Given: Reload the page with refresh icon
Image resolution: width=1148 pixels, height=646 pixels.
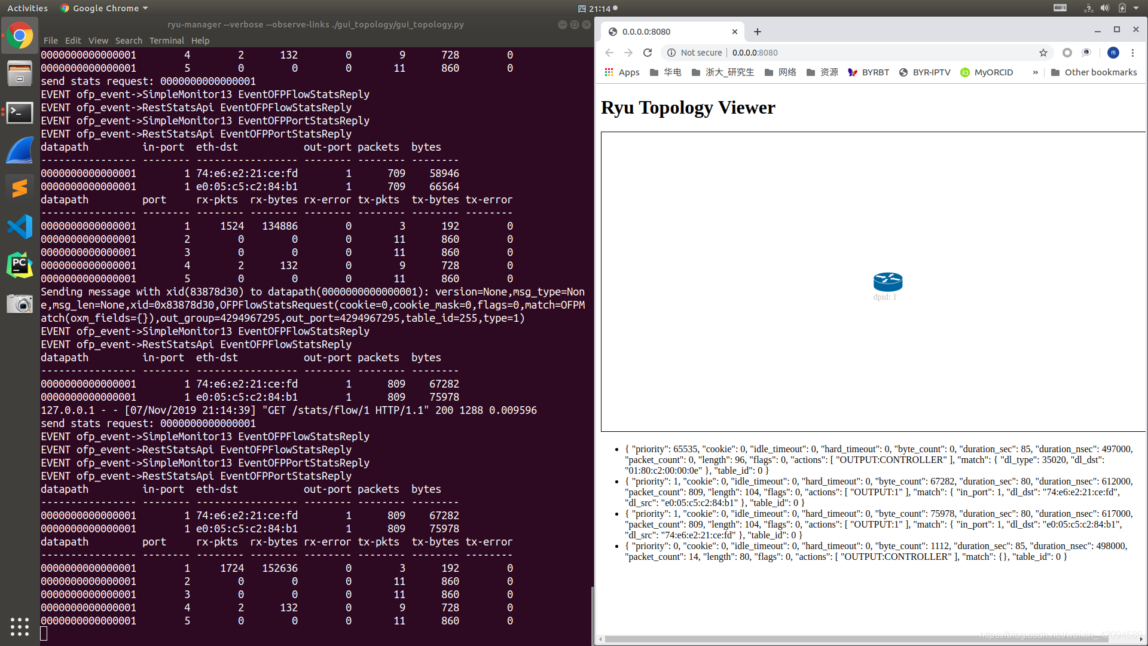Looking at the screenshot, I should pos(647,53).
